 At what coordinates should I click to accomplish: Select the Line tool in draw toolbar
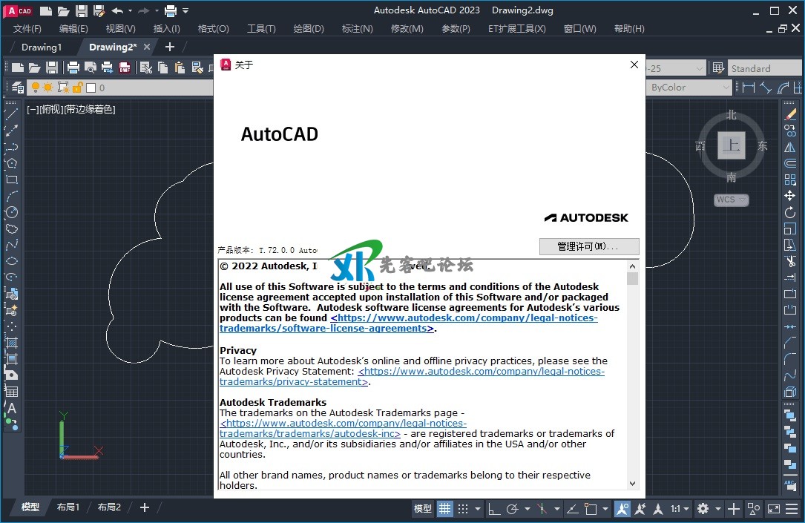(11, 114)
